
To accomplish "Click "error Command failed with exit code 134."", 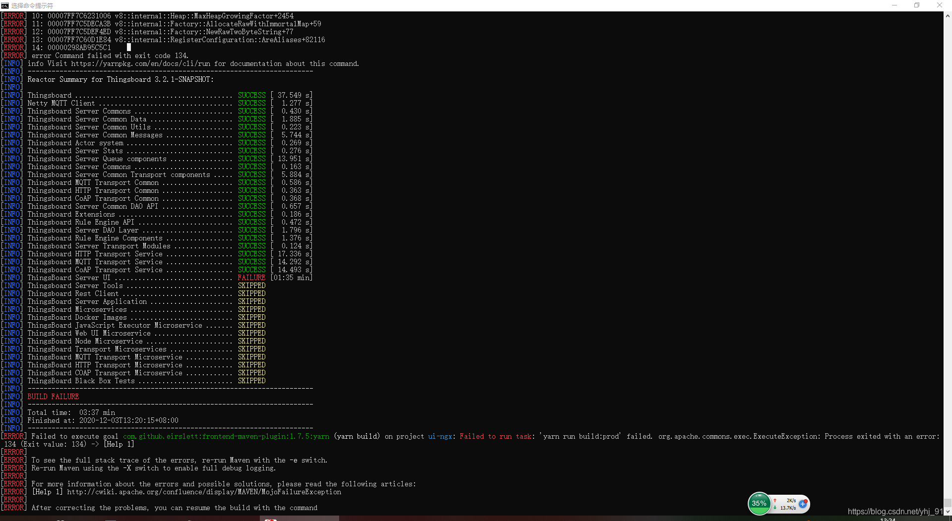I will pos(110,56).
